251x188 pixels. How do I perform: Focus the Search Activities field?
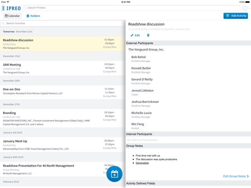[x=62, y=23]
